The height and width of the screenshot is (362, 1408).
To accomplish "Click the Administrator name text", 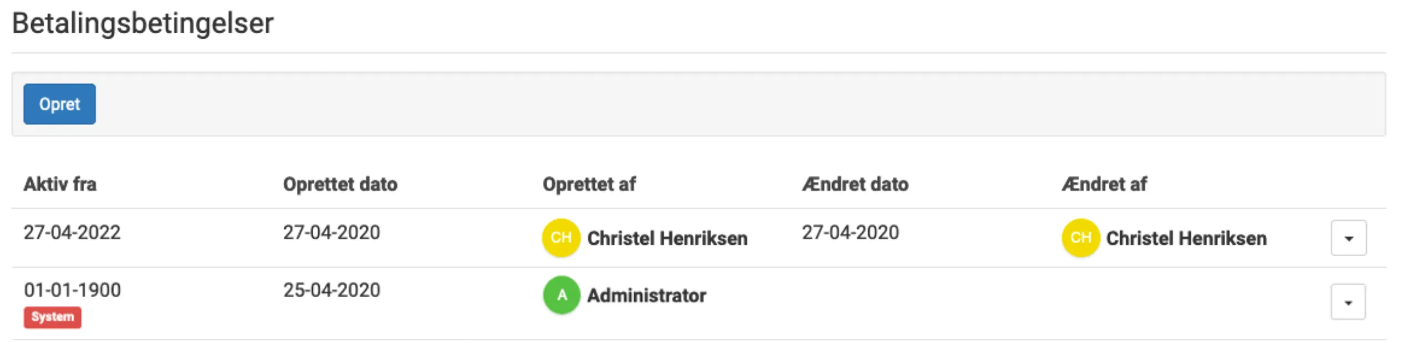I will tap(647, 295).
